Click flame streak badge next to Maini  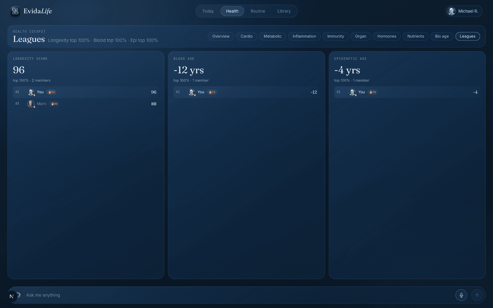coord(54,104)
